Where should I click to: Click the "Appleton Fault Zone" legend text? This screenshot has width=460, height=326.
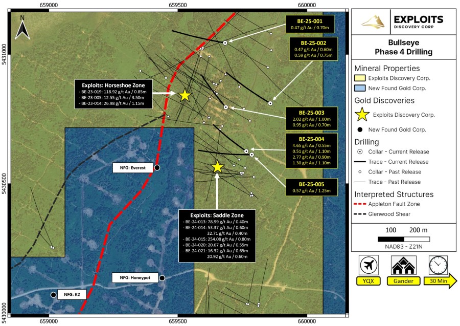(394, 204)
